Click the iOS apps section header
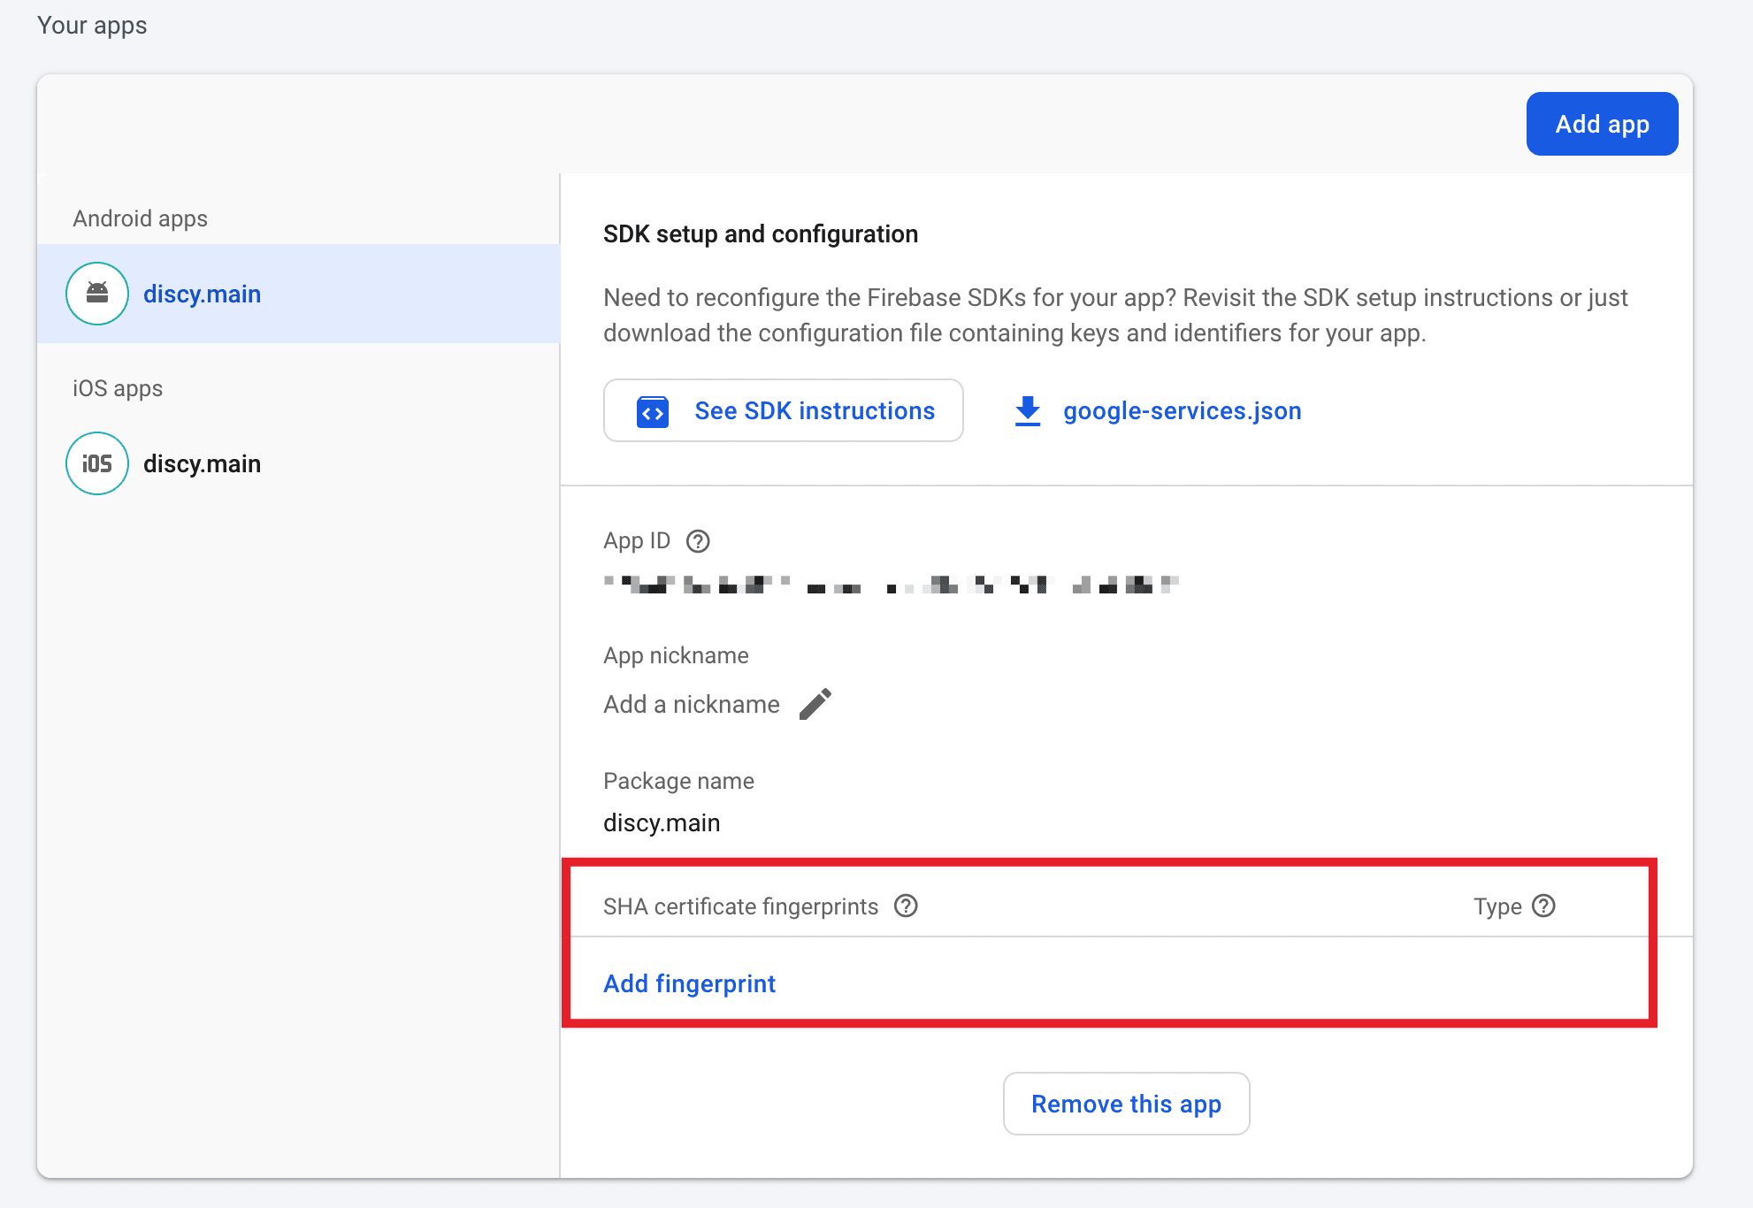1753x1208 pixels. [x=117, y=387]
